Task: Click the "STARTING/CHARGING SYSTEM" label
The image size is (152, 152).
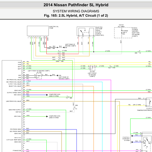Action: [126, 139]
